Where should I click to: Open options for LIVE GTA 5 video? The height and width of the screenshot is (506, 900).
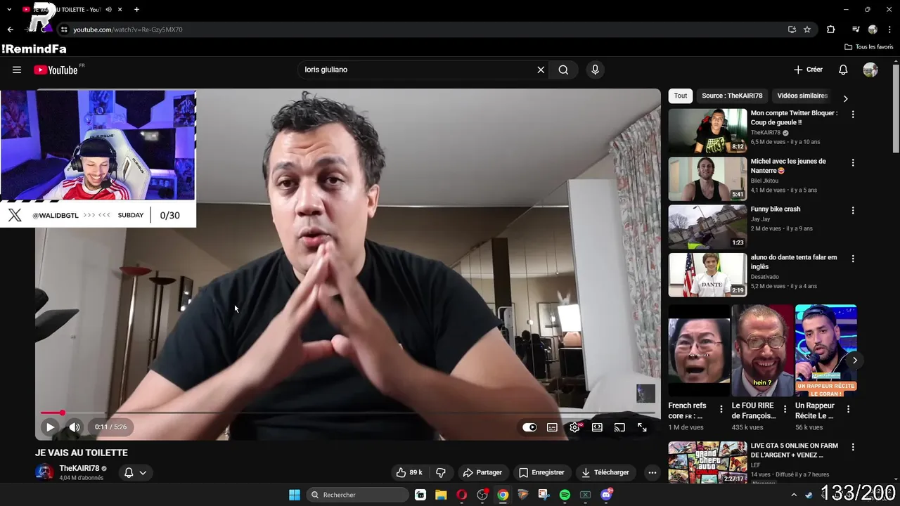853,447
